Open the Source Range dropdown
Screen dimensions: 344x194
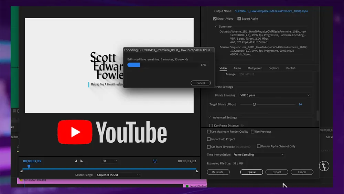tap(118, 175)
